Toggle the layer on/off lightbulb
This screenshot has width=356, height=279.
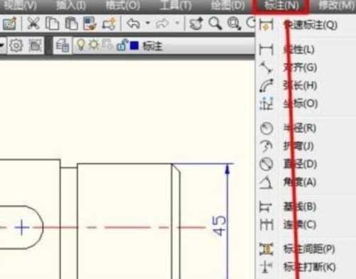[80, 45]
